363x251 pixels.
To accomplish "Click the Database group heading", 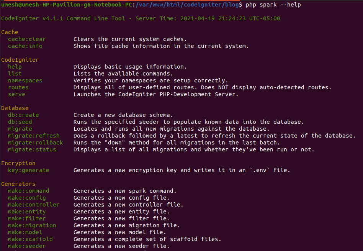I will click(15, 108).
